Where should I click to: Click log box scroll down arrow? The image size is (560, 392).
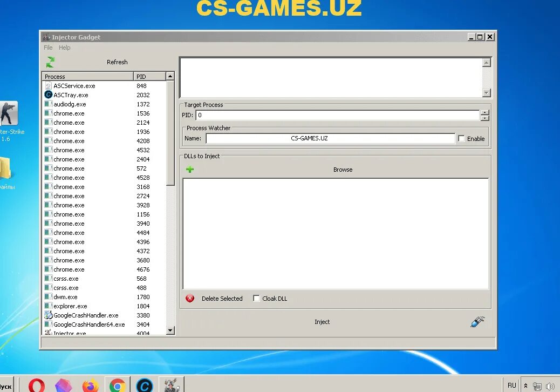point(487,92)
